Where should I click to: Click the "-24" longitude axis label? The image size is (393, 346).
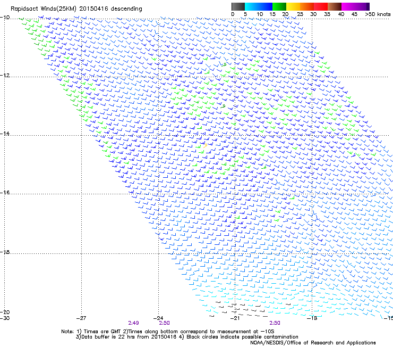158,318
